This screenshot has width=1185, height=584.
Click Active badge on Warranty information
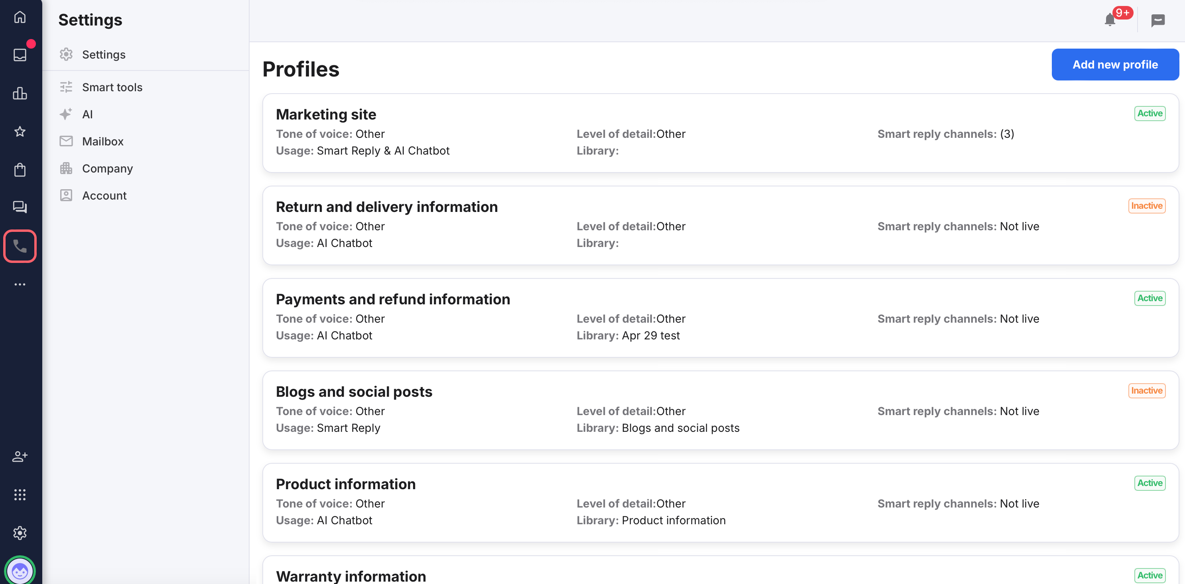click(1150, 575)
